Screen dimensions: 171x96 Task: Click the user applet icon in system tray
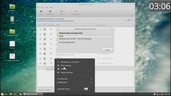(x=157, y=94)
